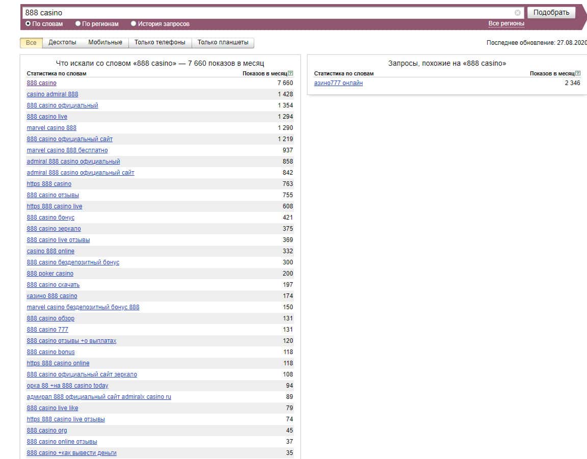Switch to the 'Мобильные' tab
This screenshot has width=587, height=459.
105,43
